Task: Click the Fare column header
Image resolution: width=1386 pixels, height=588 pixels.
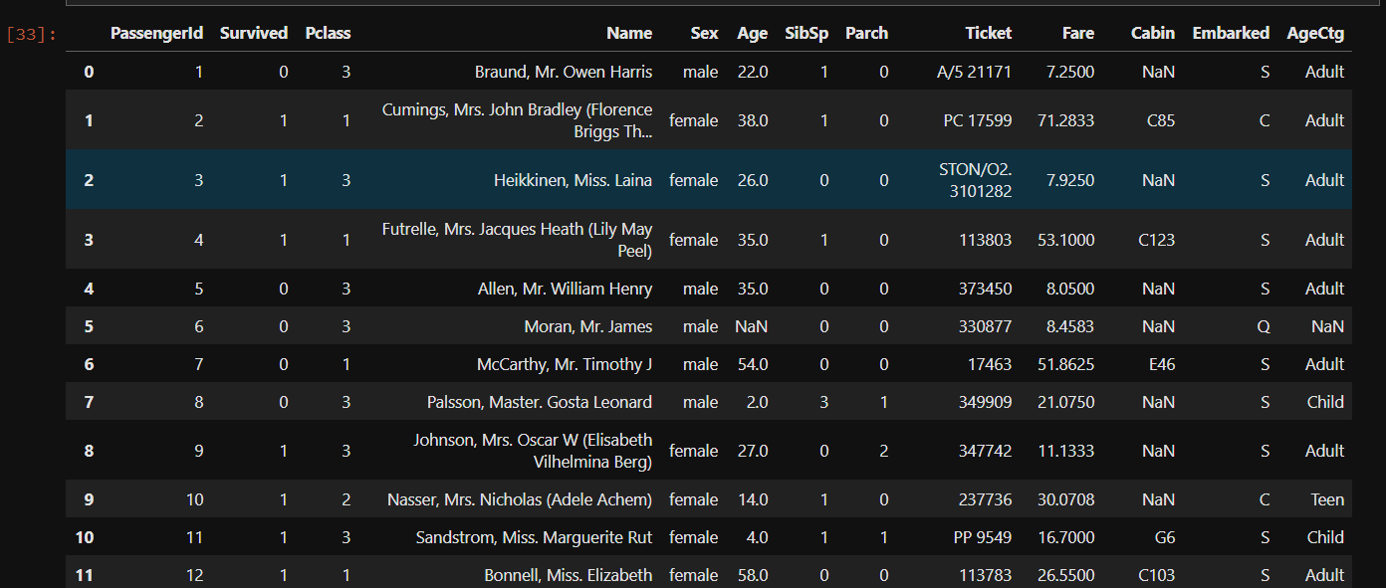Action: pos(1077,33)
